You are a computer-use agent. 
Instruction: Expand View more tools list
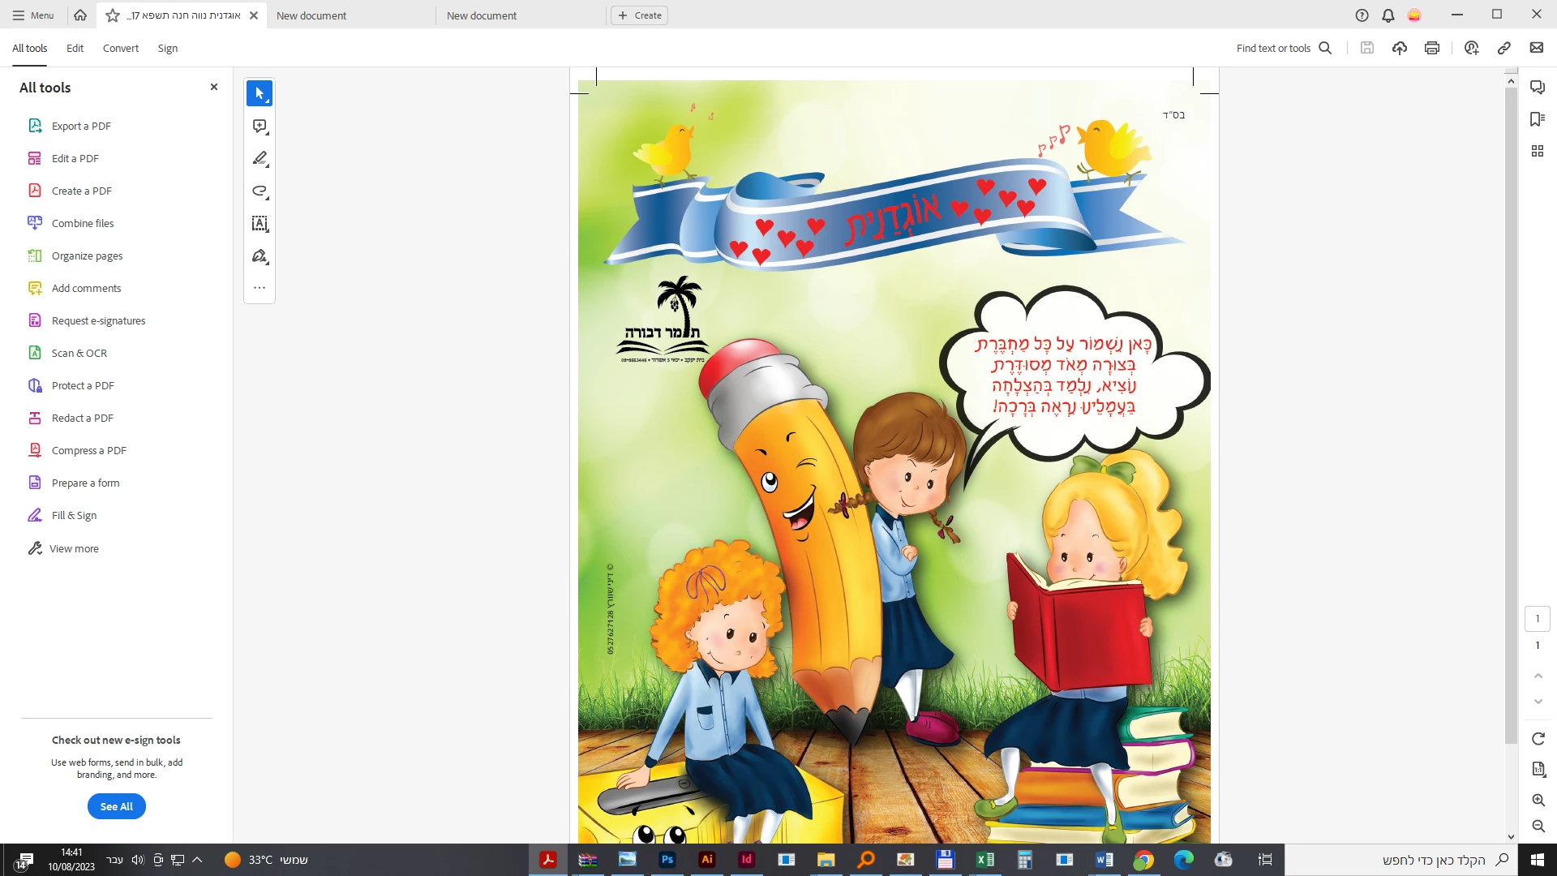click(x=73, y=549)
